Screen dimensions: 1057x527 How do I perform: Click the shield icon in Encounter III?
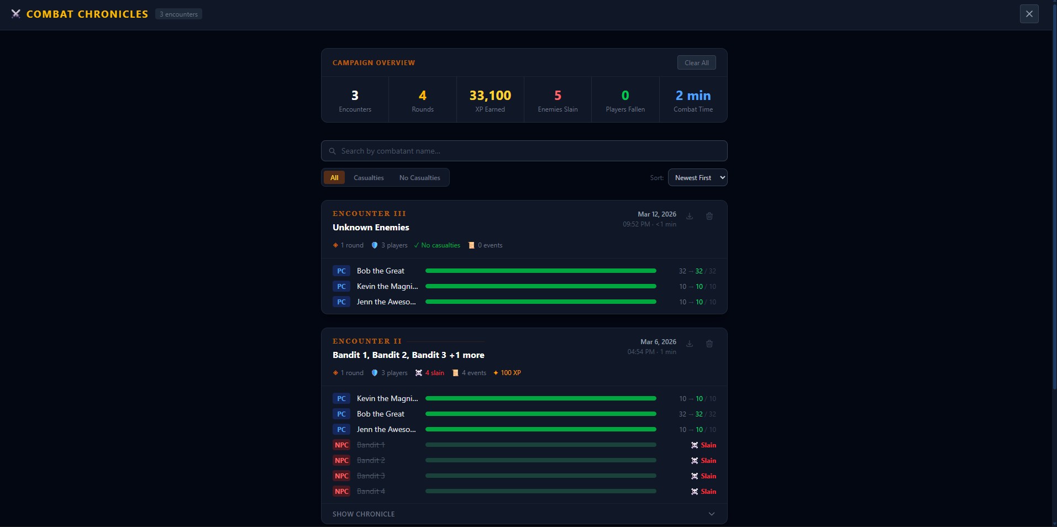coord(375,245)
